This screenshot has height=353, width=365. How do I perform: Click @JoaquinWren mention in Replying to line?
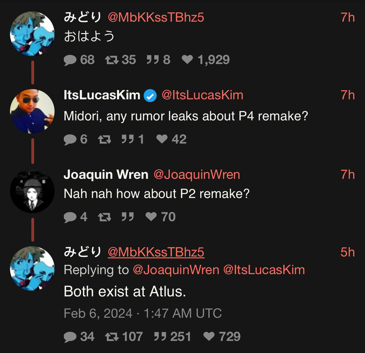point(176,270)
